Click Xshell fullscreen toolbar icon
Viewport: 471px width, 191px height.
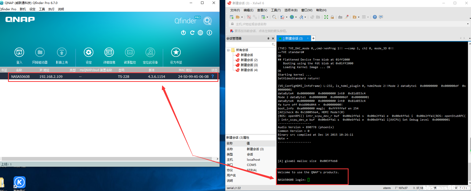pyautogui.click(x=326, y=17)
